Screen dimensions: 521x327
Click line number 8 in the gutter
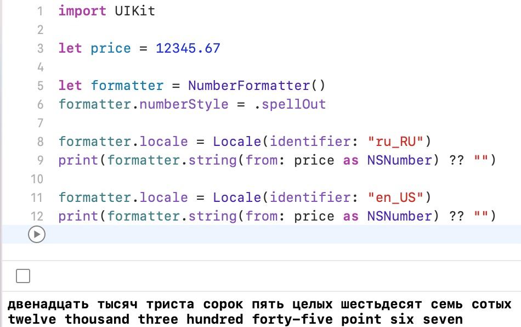click(40, 142)
